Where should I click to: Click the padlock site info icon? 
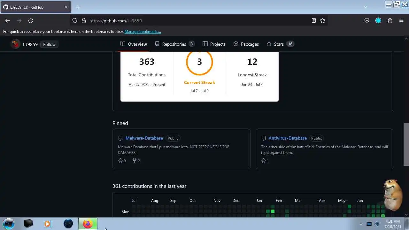click(x=84, y=20)
